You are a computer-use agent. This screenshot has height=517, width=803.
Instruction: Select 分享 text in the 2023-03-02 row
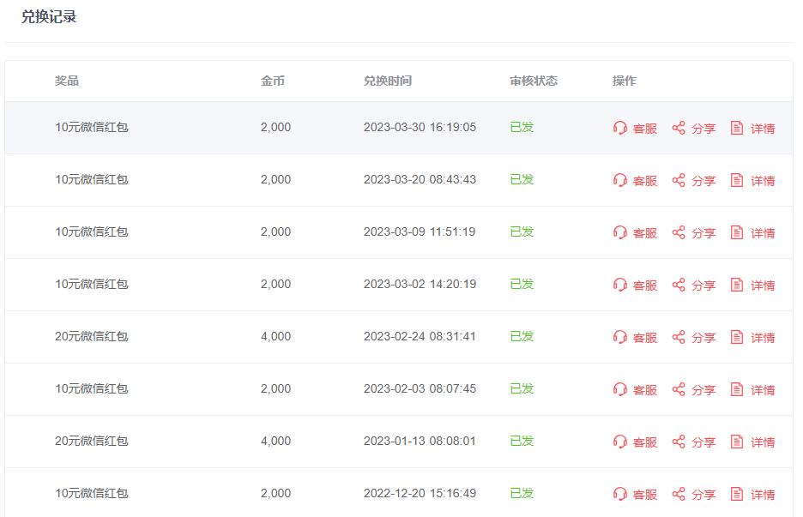[x=703, y=286]
